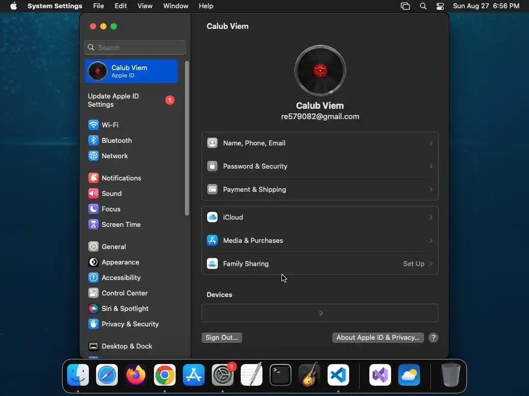
Task: Open Finder from the Dock
Action: (x=78, y=375)
